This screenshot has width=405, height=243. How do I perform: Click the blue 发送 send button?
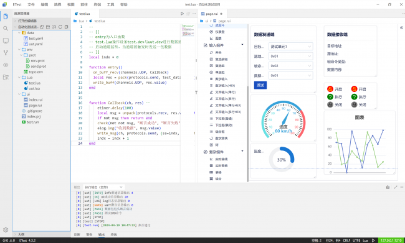[260, 85]
